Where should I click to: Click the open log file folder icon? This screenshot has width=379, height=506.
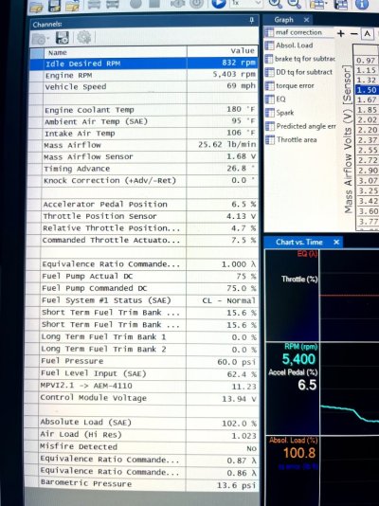click(x=36, y=7)
